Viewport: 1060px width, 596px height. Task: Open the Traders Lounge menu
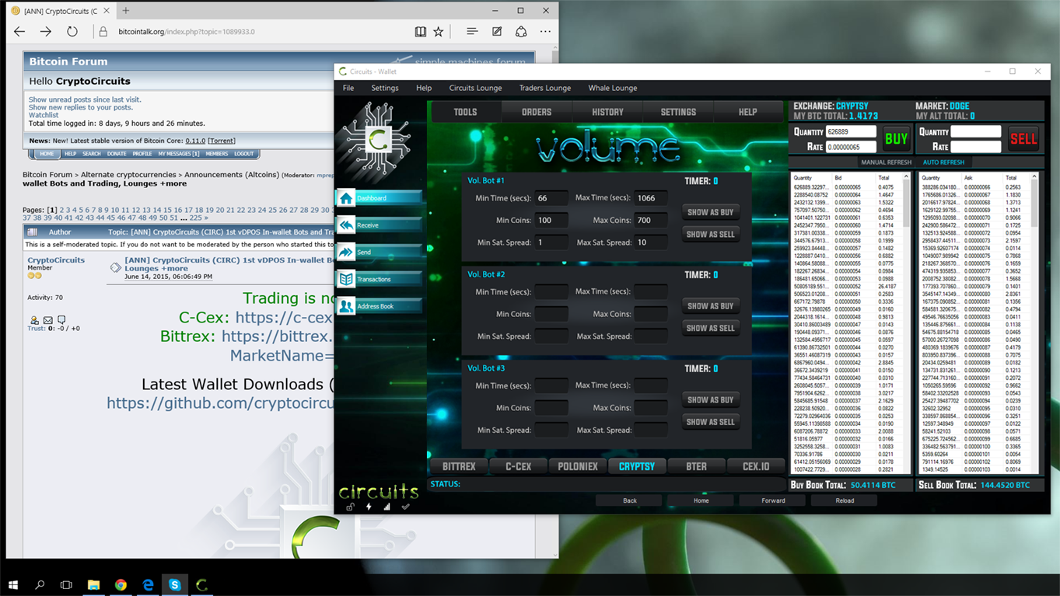coord(544,88)
